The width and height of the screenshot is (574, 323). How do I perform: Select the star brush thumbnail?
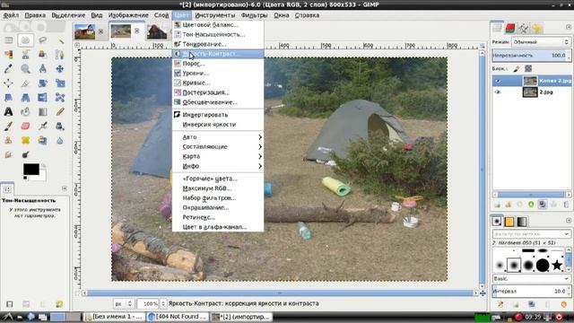557,265
